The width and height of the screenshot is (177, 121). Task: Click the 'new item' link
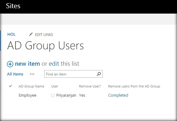point(27,64)
